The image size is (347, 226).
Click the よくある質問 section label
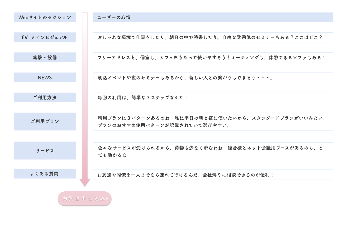pyautogui.click(x=45, y=174)
